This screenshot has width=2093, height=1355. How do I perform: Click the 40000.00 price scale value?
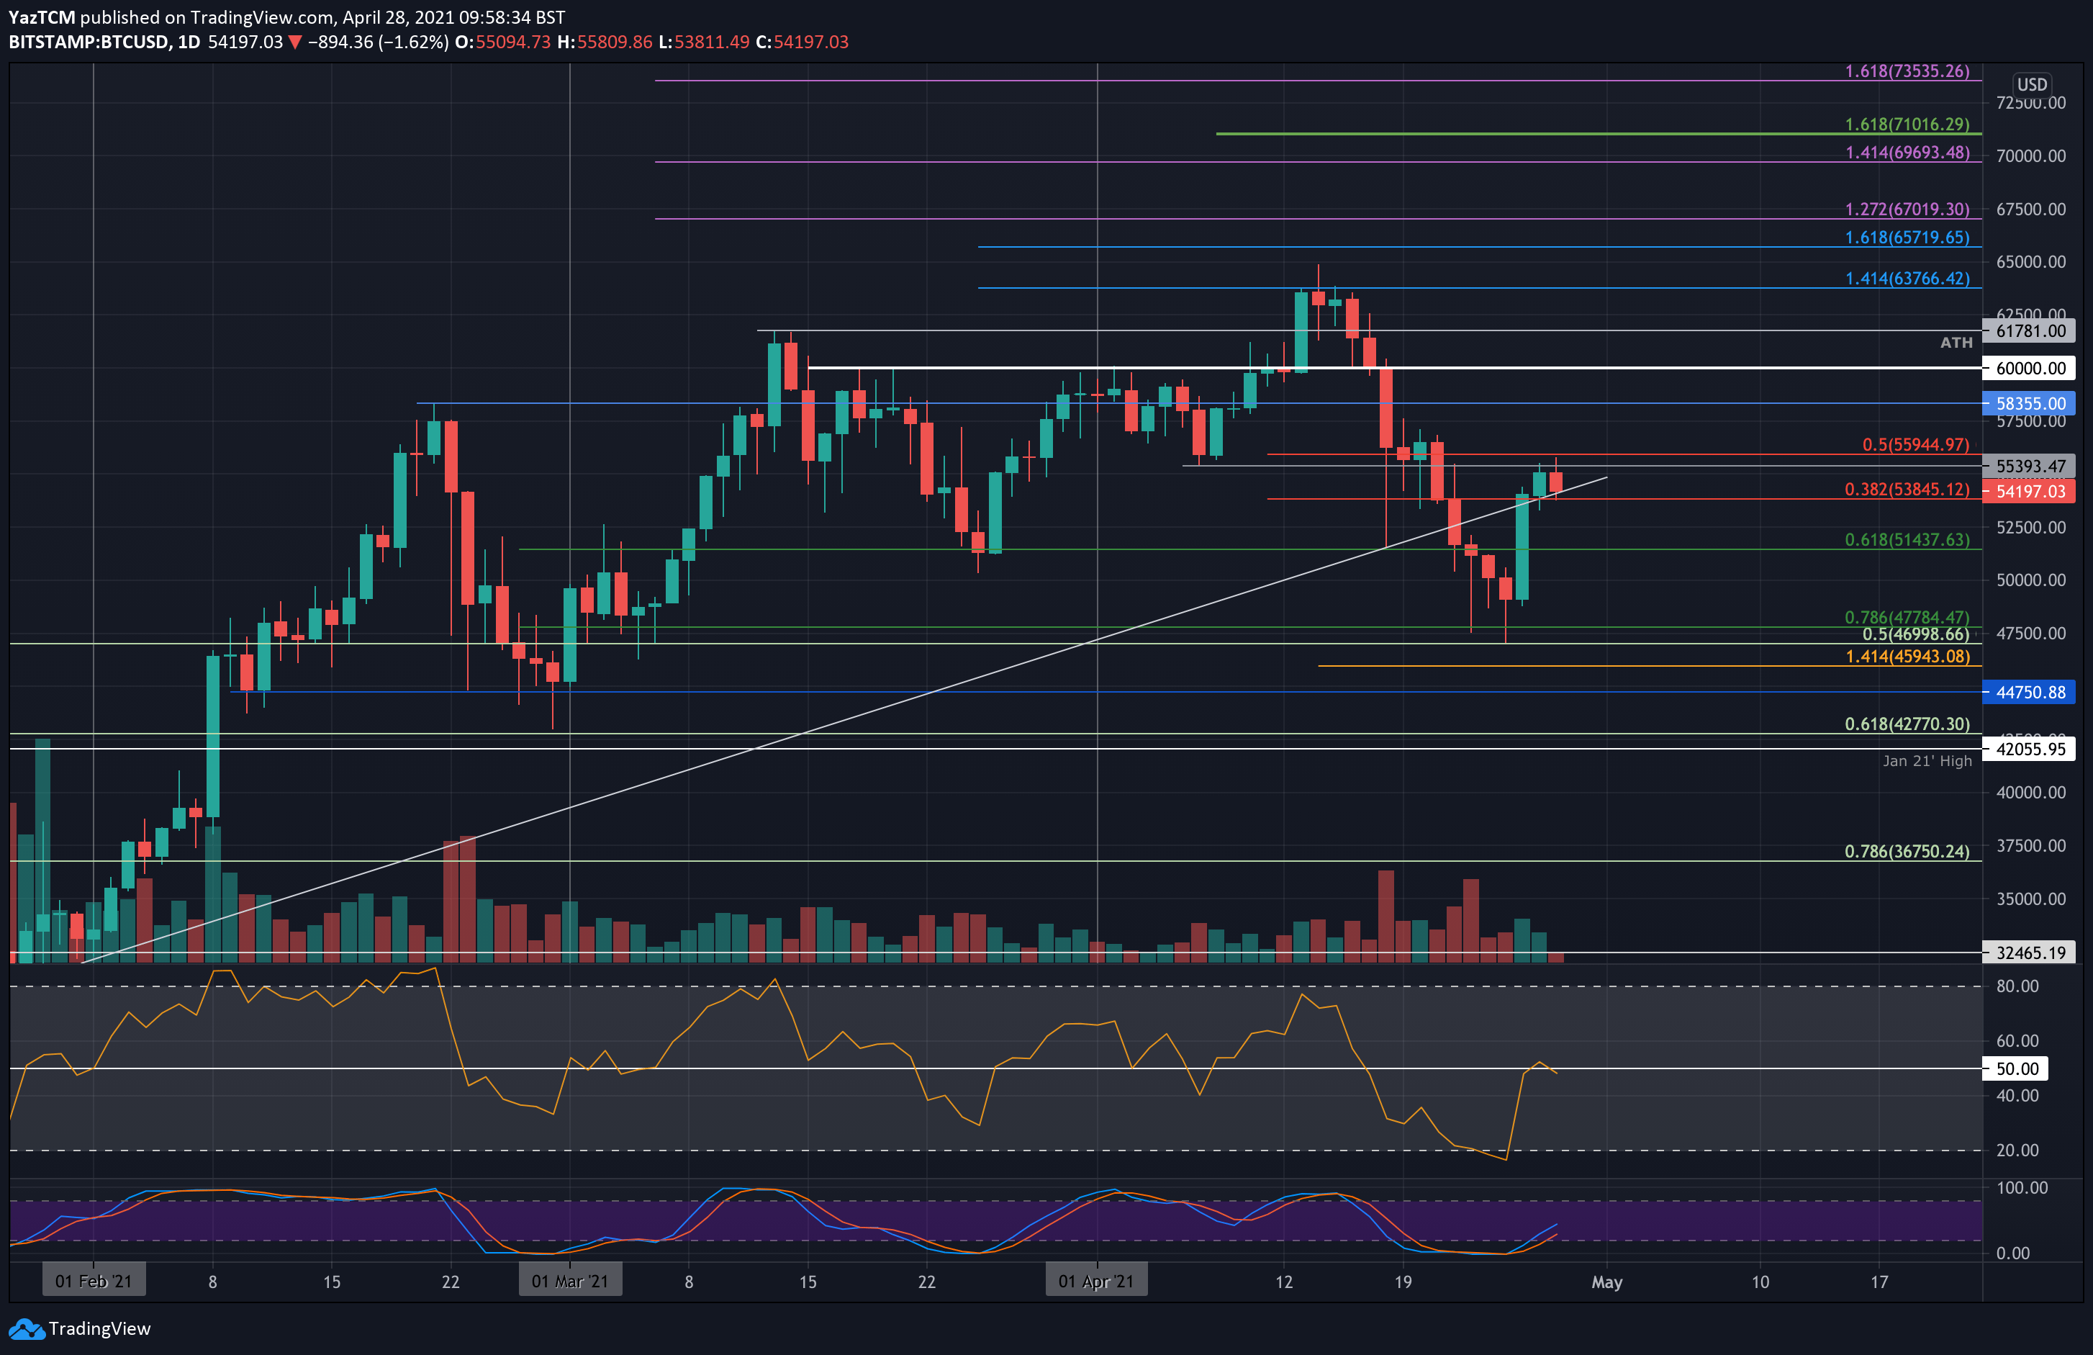pos(2030,793)
